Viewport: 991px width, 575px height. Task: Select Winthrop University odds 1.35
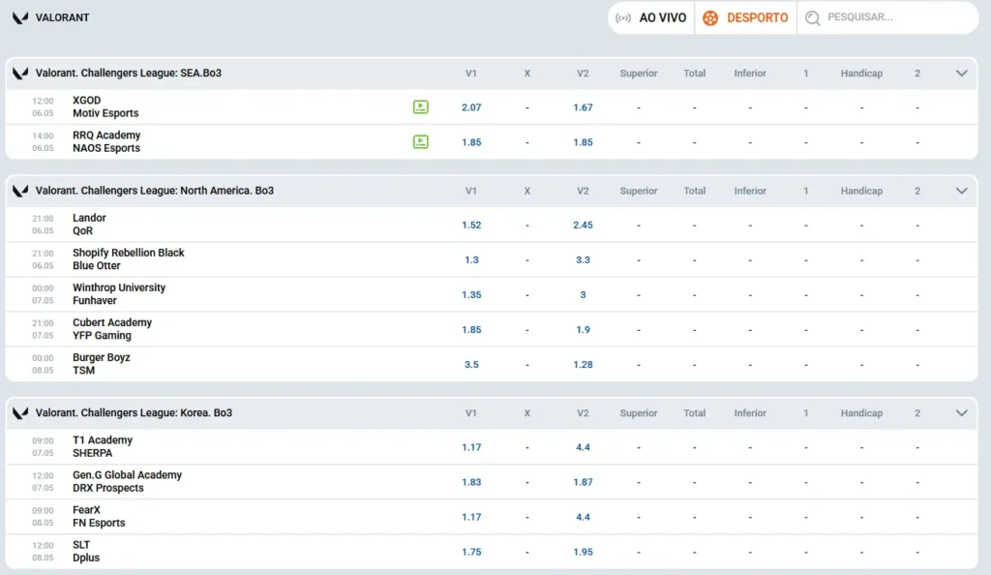tap(471, 294)
